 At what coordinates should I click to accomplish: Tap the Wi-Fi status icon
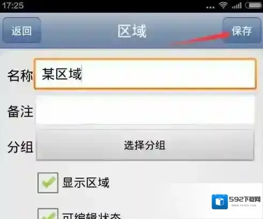point(223,5)
